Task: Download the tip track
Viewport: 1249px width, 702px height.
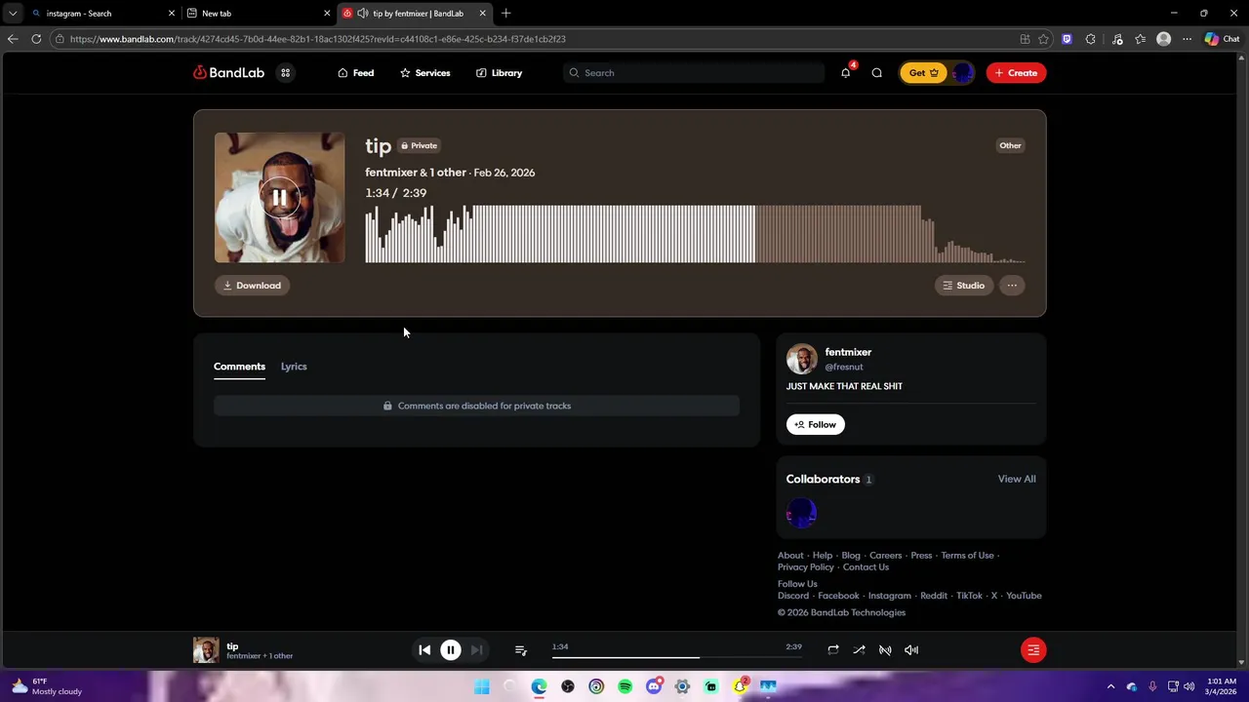Action: click(x=252, y=286)
